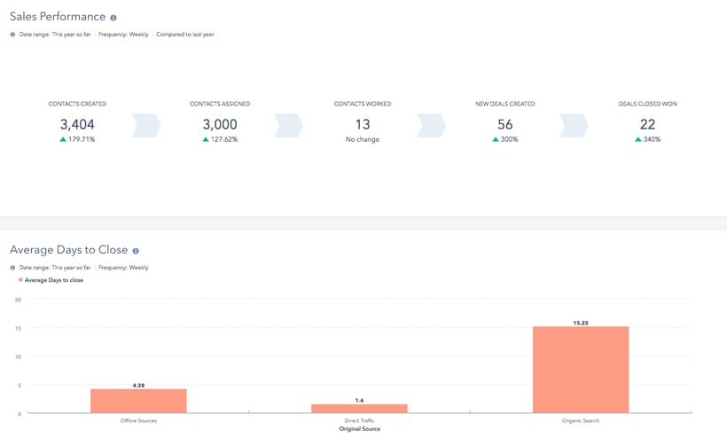Click the 300% change value
This screenshot has height=445, width=727.
pyautogui.click(x=510, y=139)
